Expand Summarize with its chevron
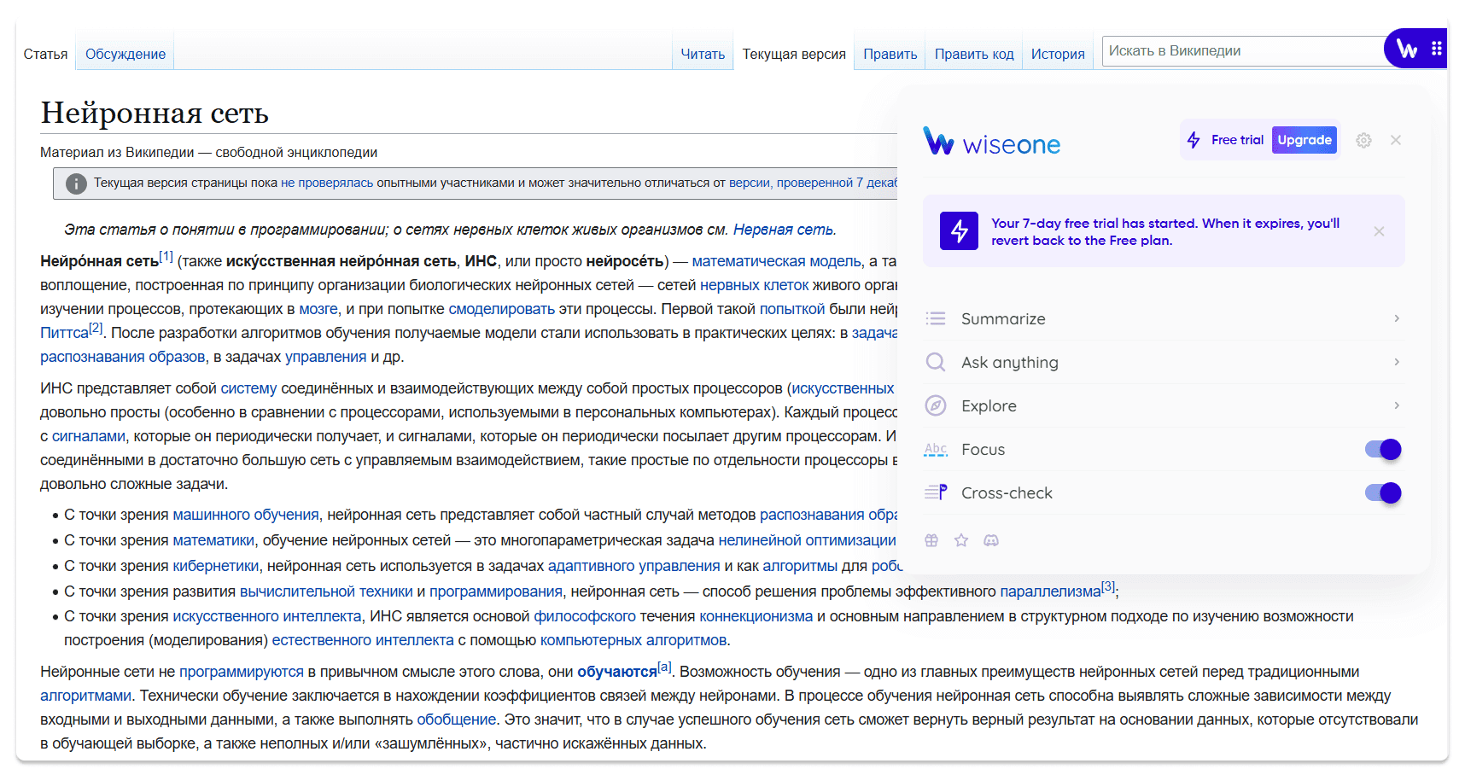1465x775 pixels. pos(1397,318)
